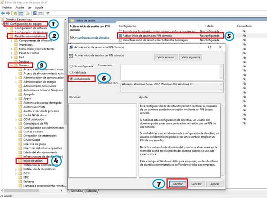Select the Delegación de credenciales tree item
The height and width of the screenshot is (198, 267).
[40, 136]
